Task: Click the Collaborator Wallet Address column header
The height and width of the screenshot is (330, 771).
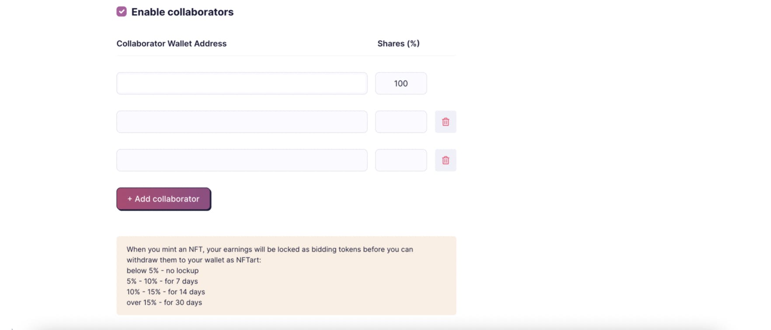Action: [171, 44]
